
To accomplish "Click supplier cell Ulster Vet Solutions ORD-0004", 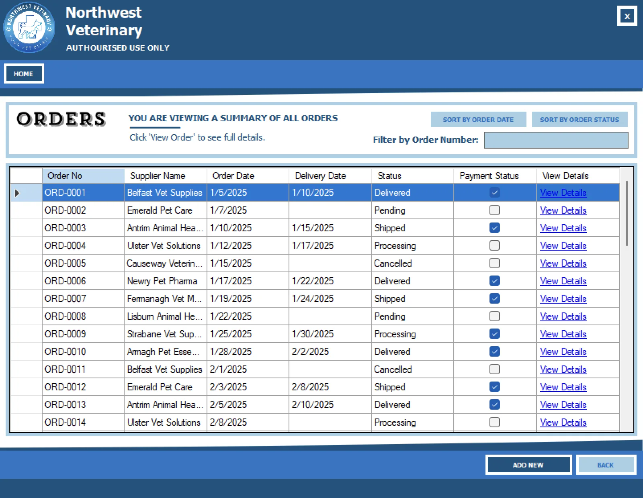I will point(166,246).
